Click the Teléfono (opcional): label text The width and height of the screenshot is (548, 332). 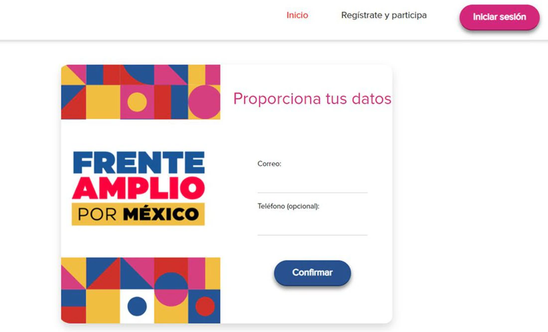288,206
